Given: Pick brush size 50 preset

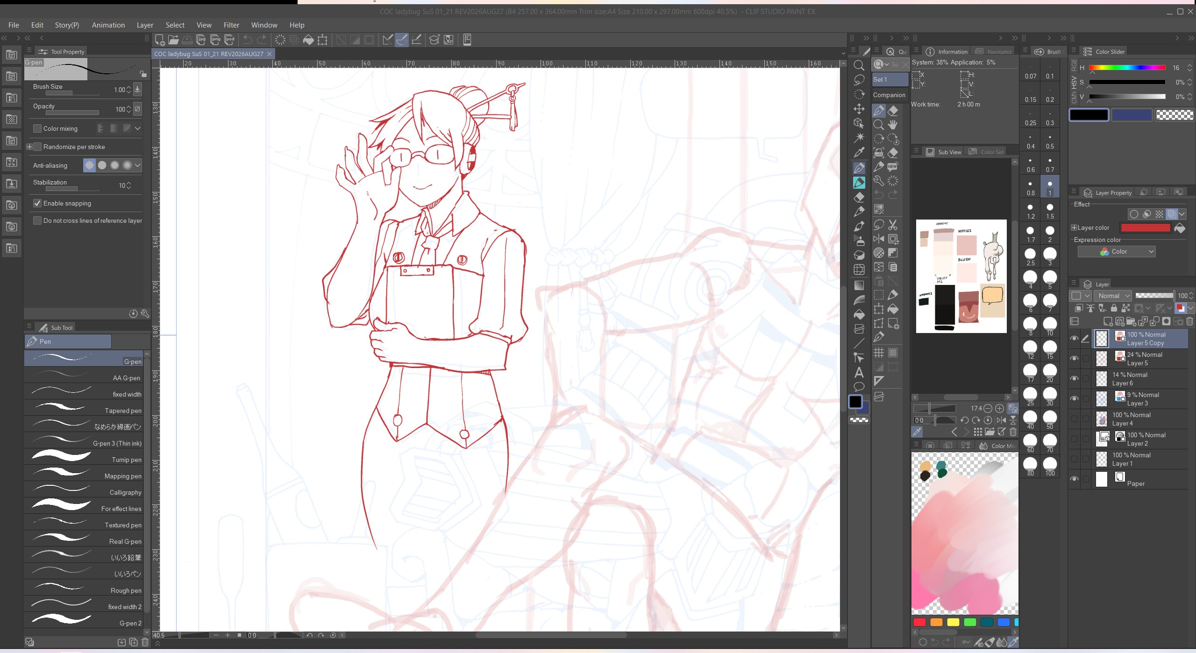Looking at the screenshot, I should pyautogui.click(x=1050, y=419).
